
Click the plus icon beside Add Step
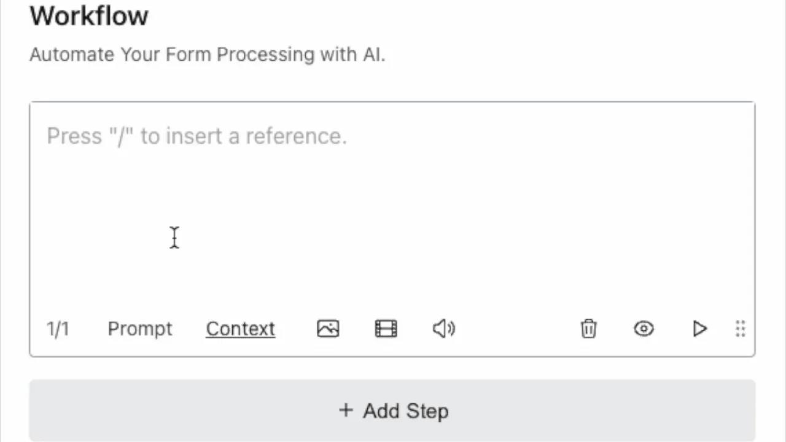(x=346, y=410)
